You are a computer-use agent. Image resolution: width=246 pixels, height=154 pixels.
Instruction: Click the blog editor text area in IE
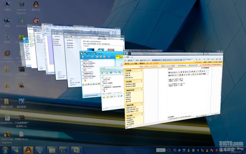[188, 96]
